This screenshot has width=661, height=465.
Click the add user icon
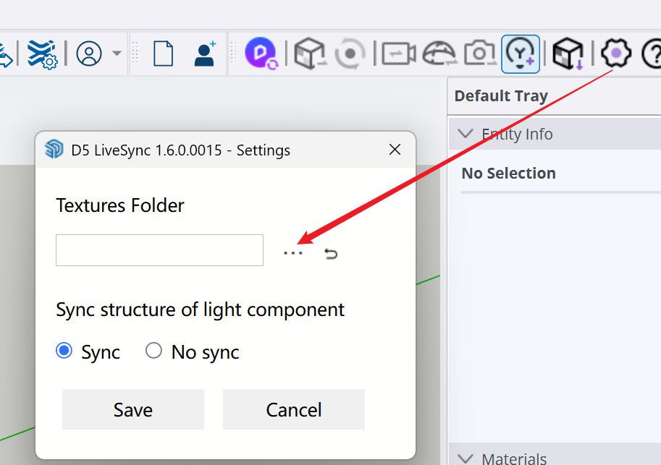coord(205,54)
